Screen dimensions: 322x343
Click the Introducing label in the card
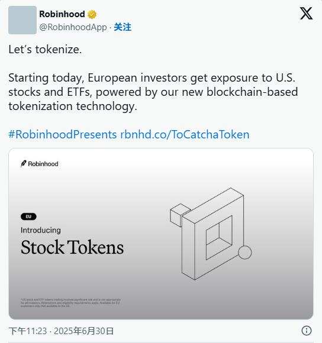[x=41, y=230]
